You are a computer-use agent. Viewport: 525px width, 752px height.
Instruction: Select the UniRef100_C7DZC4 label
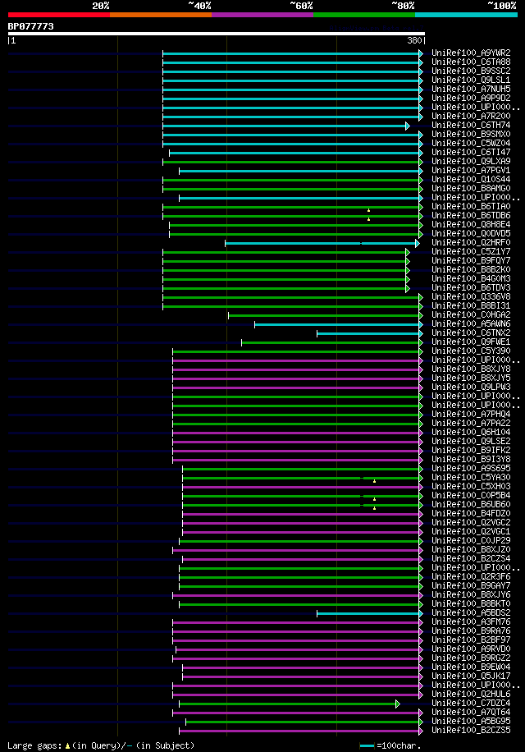click(x=471, y=703)
